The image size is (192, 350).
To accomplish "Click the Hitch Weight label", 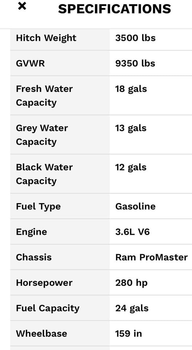I will 46,38.
